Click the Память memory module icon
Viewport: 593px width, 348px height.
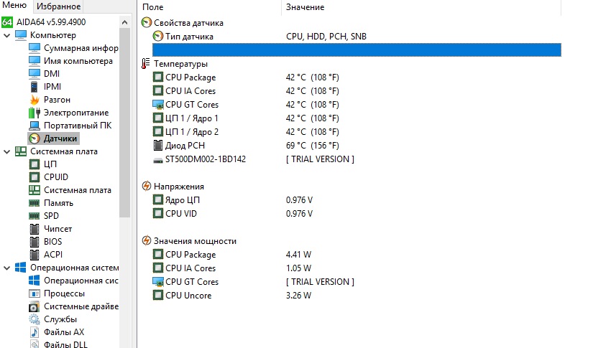pyautogui.click(x=35, y=203)
